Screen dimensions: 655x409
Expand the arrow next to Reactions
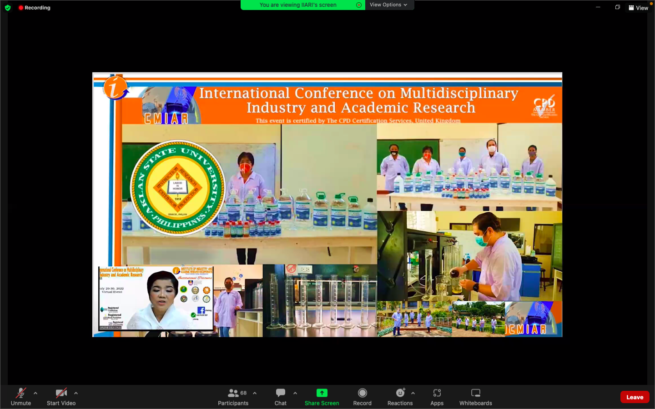413,393
